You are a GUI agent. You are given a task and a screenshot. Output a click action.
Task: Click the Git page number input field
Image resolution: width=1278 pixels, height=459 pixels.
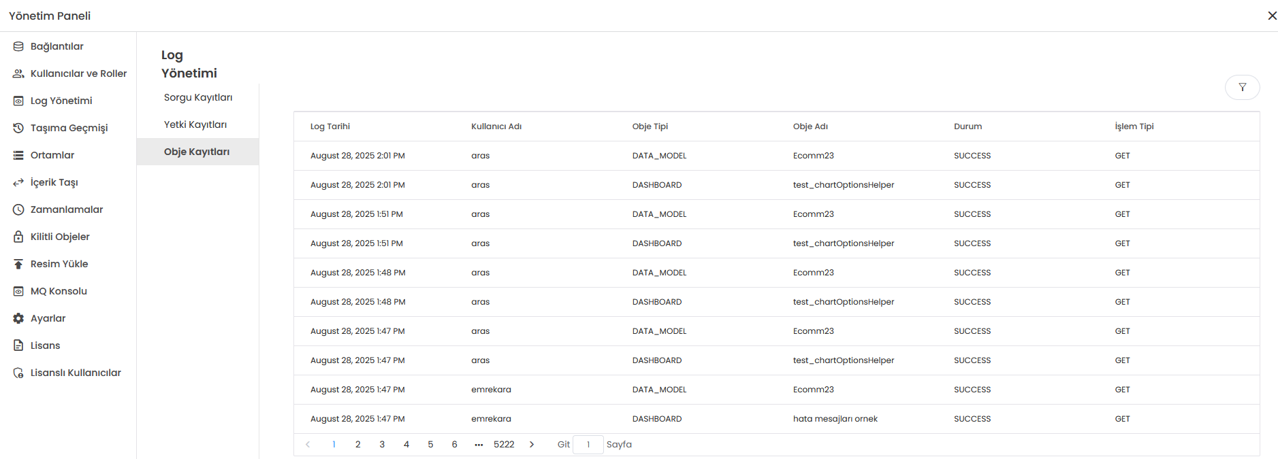click(x=588, y=445)
